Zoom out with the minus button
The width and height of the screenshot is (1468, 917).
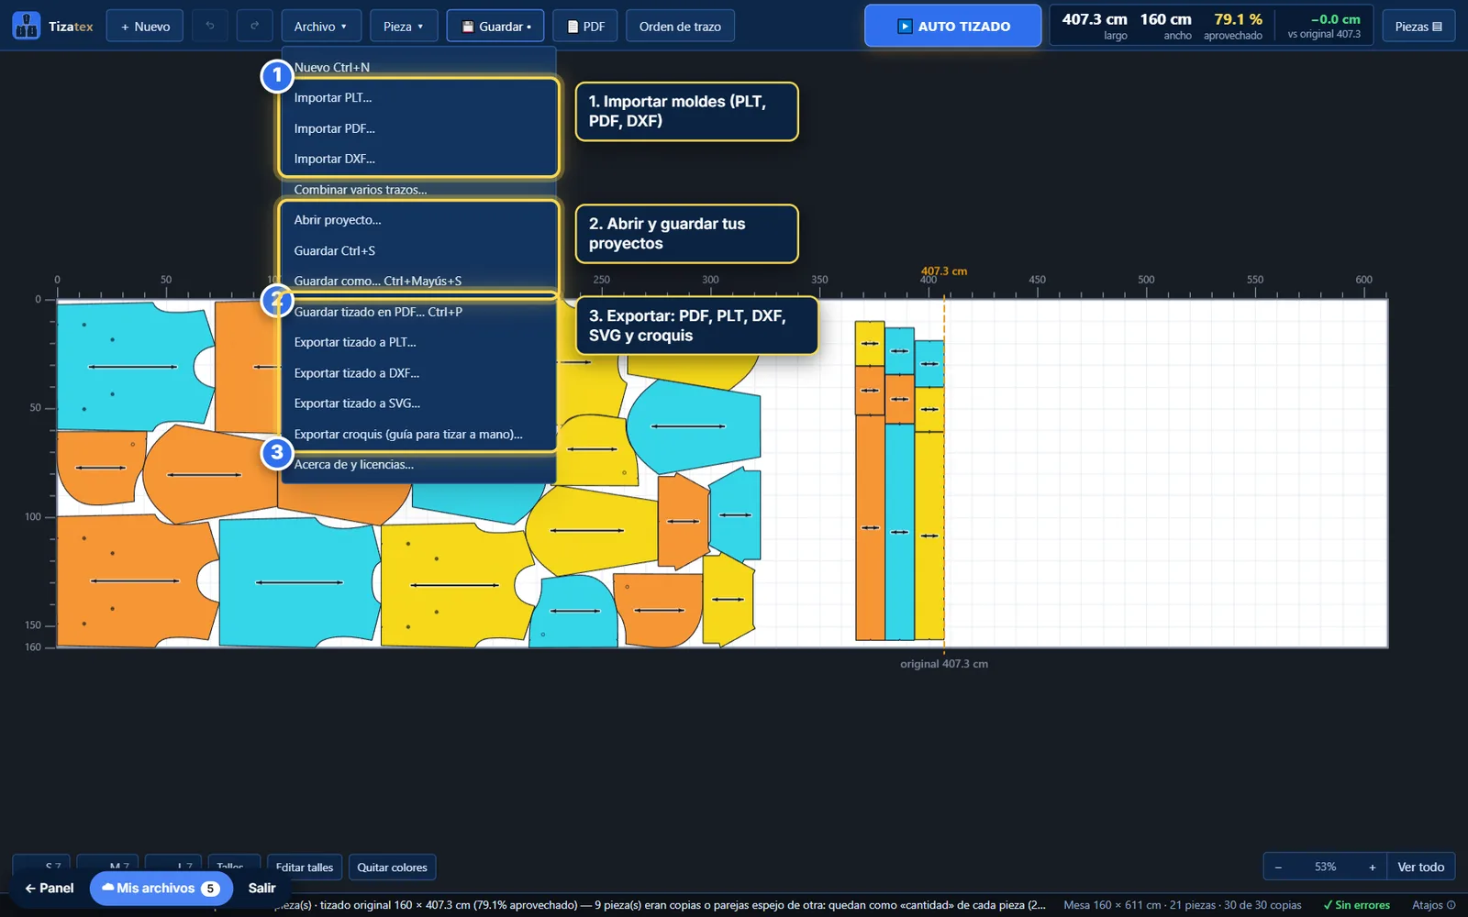click(x=1278, y=867)
